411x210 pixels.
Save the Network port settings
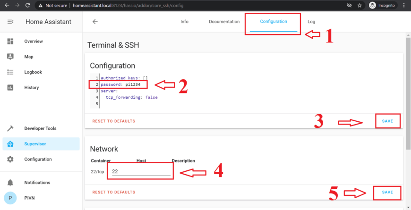point(387,193)
